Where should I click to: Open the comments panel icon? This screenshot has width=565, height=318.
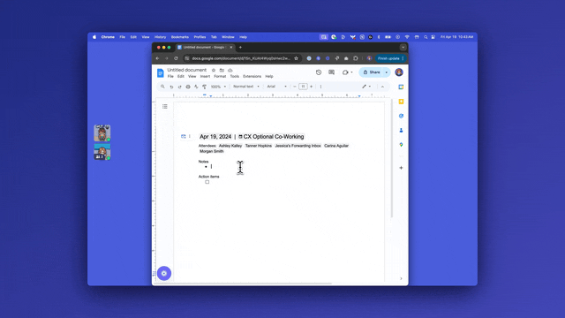332,72
